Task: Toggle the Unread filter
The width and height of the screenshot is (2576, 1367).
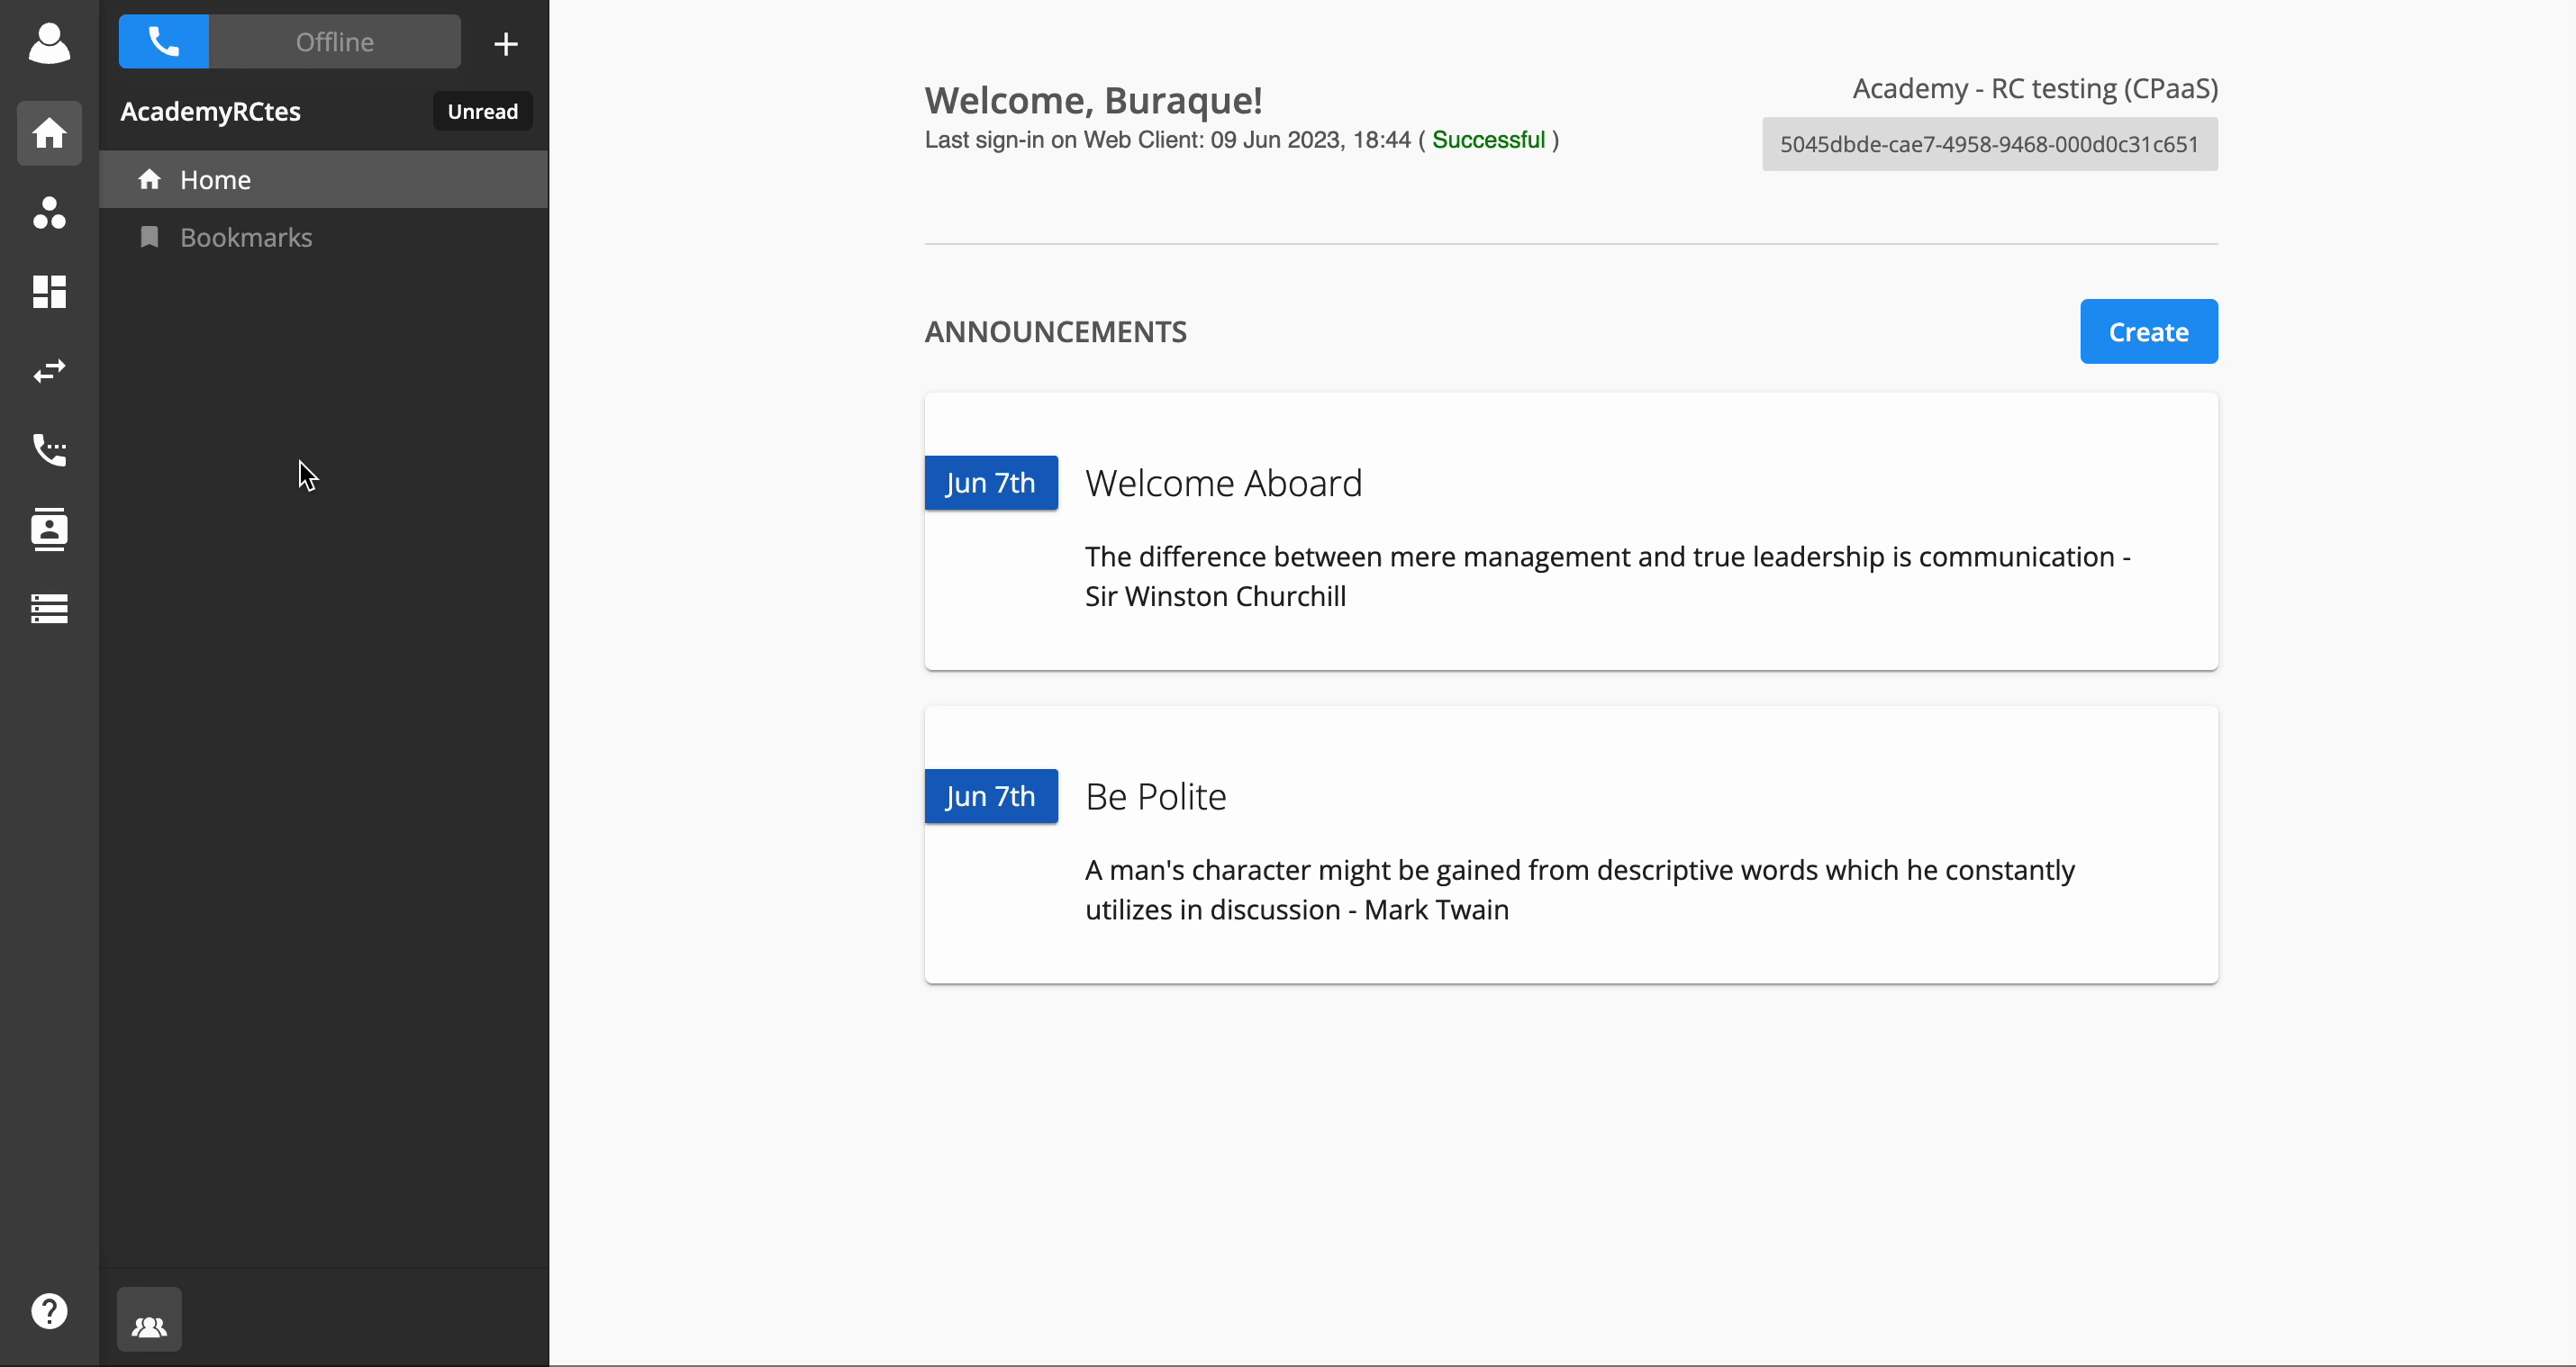Action: coord(482,111)
